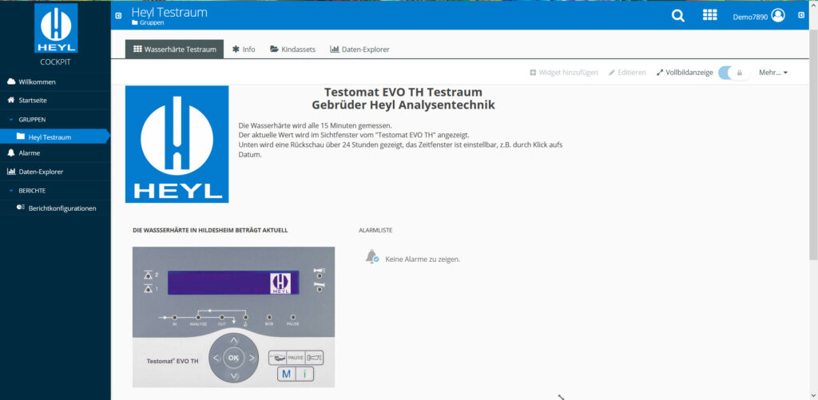Viewport: 818px width, 400px height.
Task: Click the HEYL Cockpit logo in sidebar
Action: pyautogui.click(x=56, y=28)
